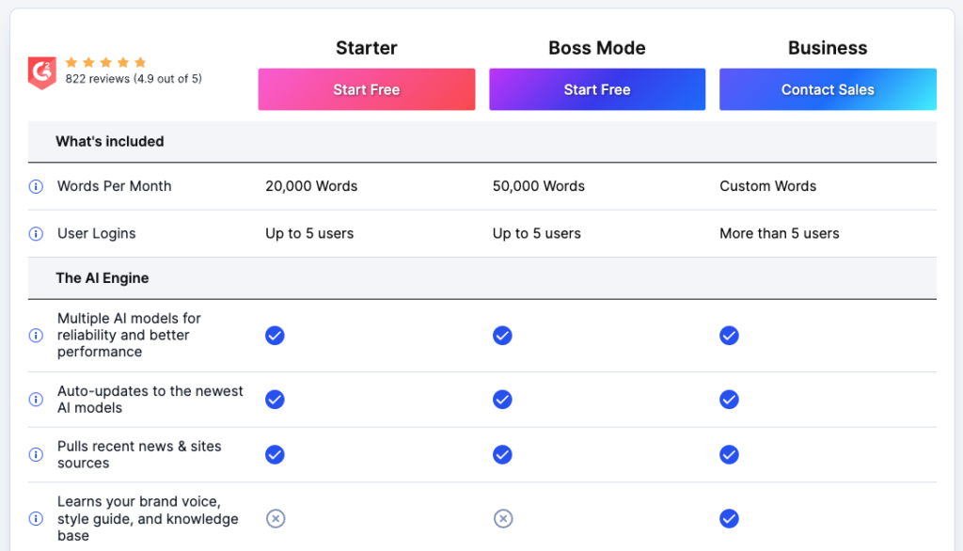Click info icon for Learns your brand voice
Image resolution: width=963 pixels, height=551 pixels.
tap(37, 518)
